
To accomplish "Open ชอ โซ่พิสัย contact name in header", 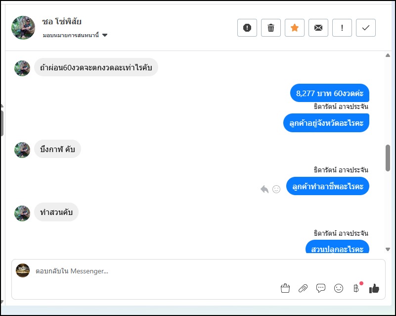I will tap(62, 22).
